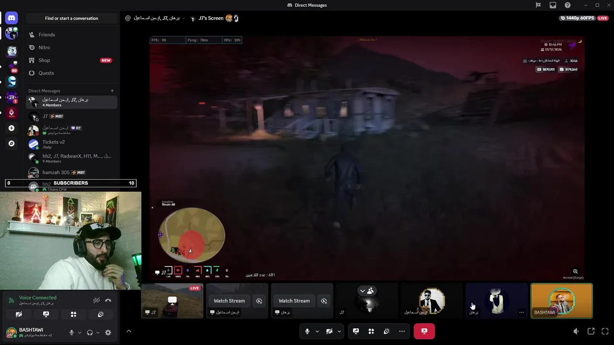Open J7 direct message
614x345 pixels.
[71, 116]
